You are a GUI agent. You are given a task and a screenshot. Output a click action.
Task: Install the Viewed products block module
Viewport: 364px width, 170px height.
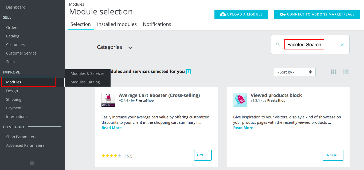pos(333,155)
